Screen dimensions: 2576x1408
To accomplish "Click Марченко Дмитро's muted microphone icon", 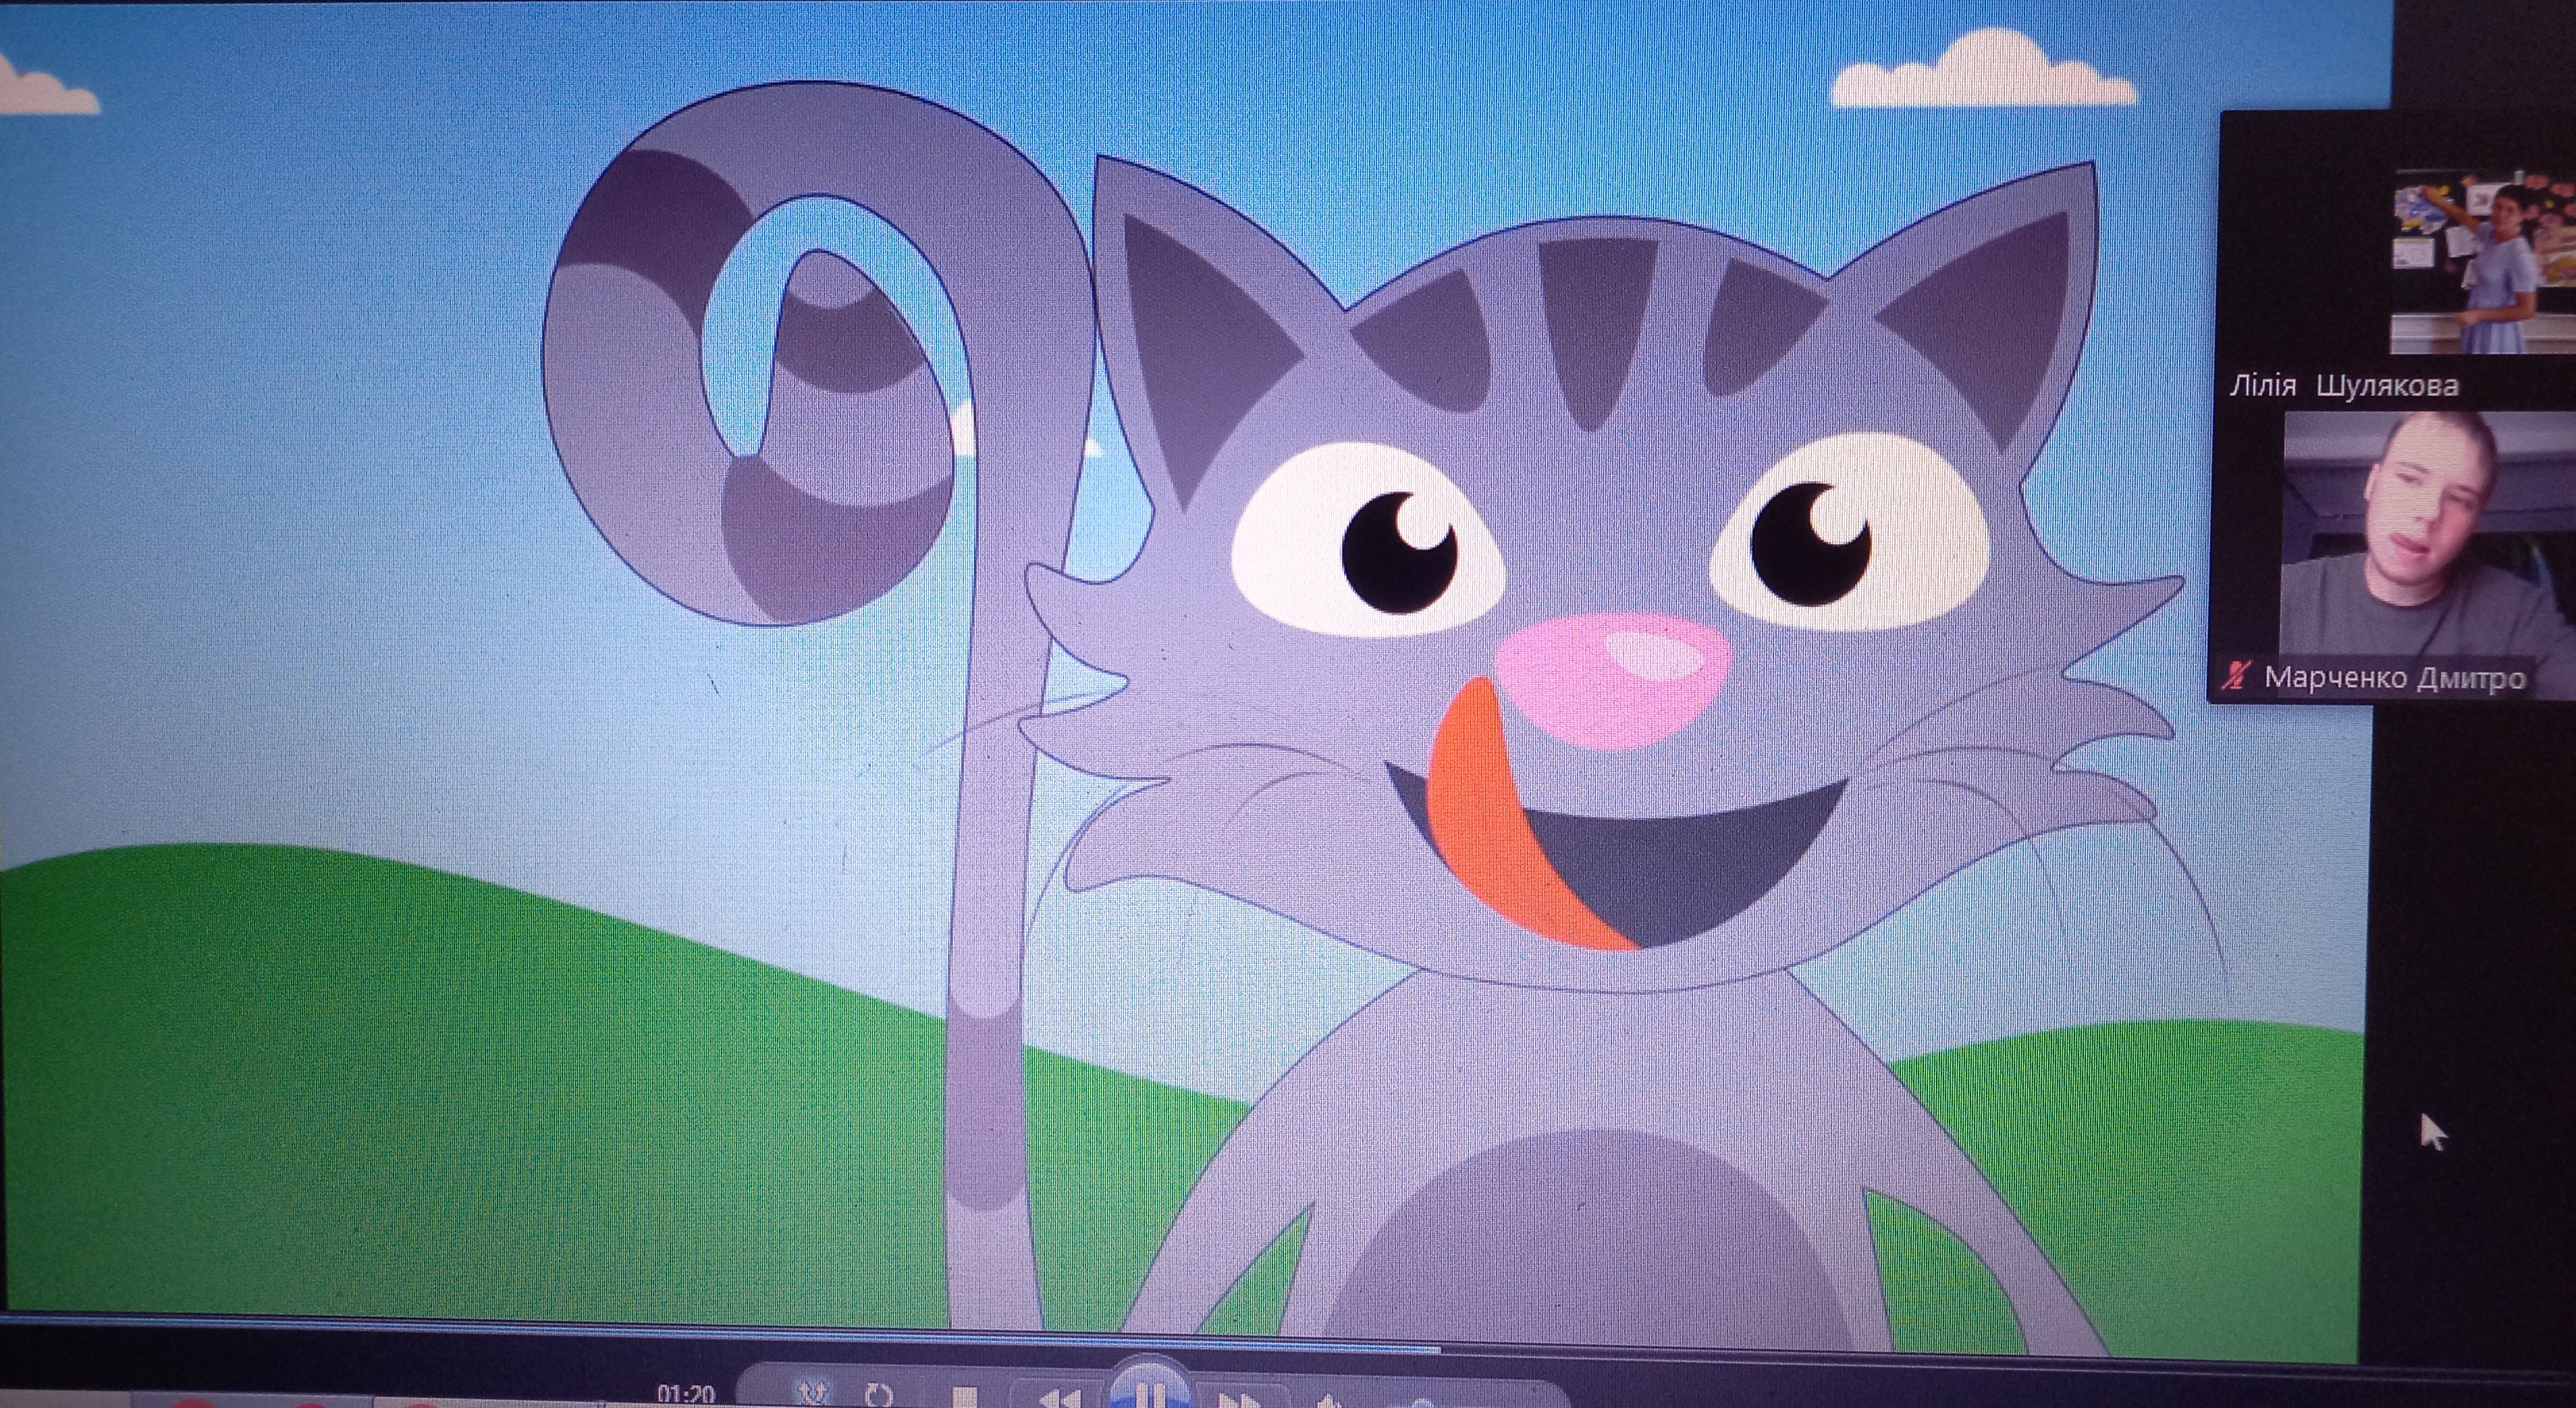I will point(2236,676).
